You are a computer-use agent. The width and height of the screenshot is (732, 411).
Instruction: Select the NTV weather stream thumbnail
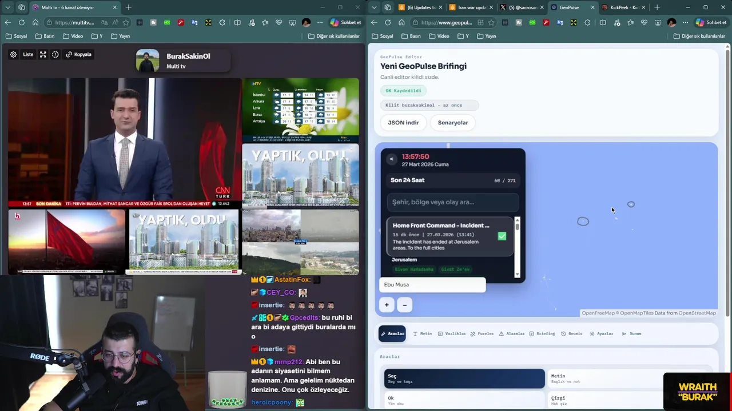(x=301, y=110)
